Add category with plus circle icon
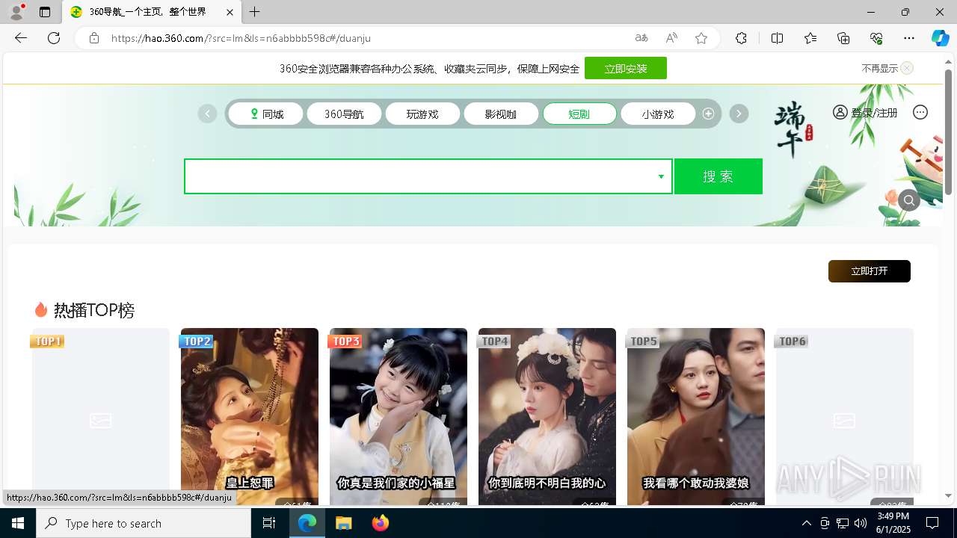 tap(708, 114)
